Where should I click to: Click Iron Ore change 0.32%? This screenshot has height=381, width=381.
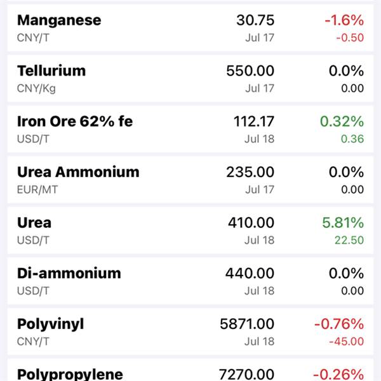click(x=342, y=121)
